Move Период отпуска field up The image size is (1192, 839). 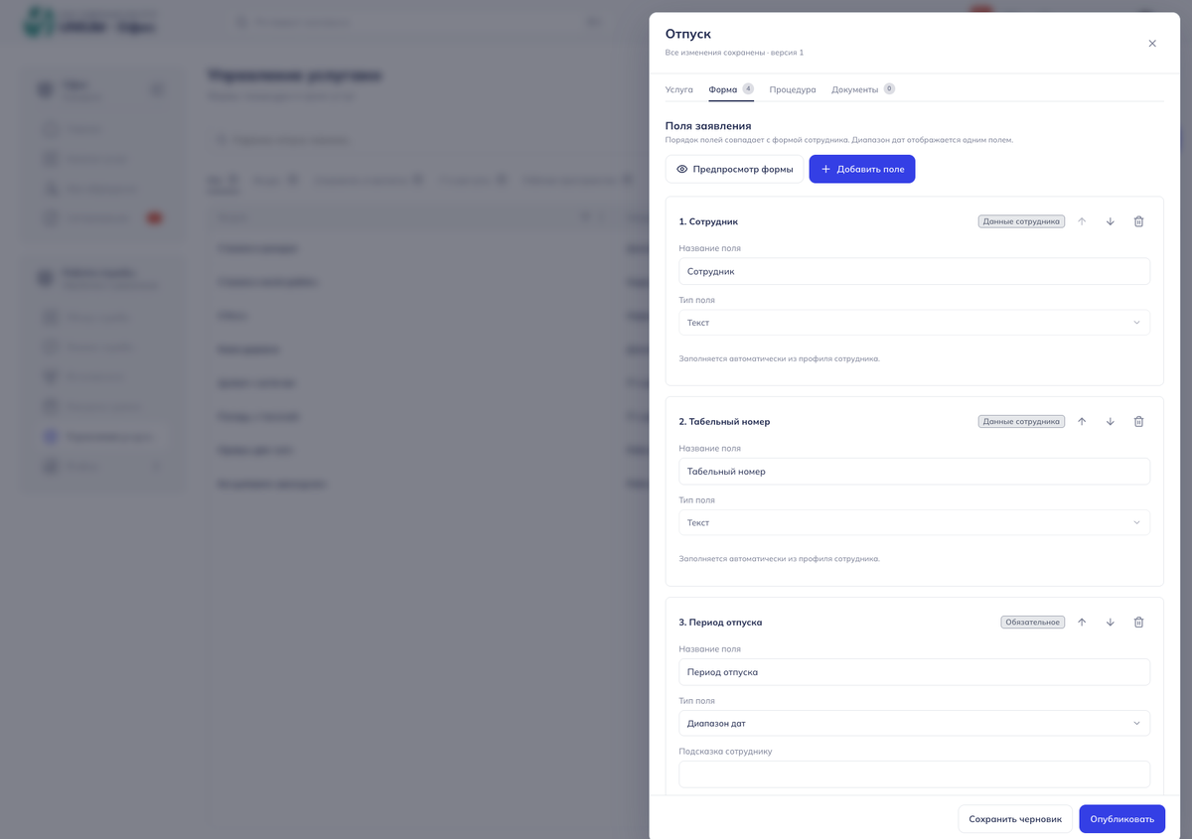pyautogui.click(x=1082, y=622)
